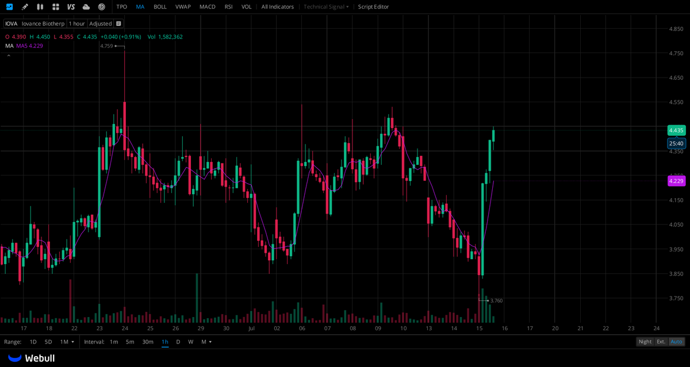Click the 3.760 low price marker
This screenshot has width=690, height=367.
(x=497, y=300)
